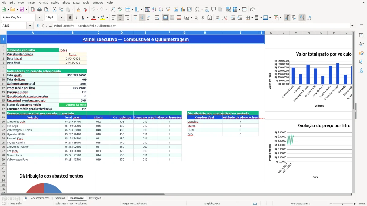
Task: Open background color dropdown arrow
Action: tap(107, 17)
